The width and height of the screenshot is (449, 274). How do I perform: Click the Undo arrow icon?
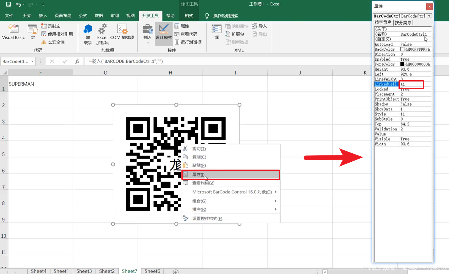[x=18, y=5]
